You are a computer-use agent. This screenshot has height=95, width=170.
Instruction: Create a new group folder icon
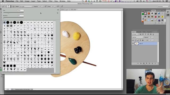pyautogui.click(x=149, y=63)
